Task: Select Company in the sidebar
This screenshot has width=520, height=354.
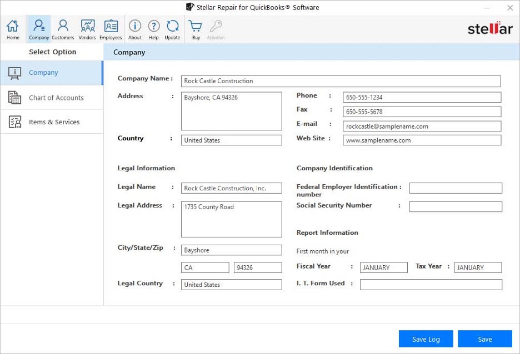Action: click(x=52, y=73)
